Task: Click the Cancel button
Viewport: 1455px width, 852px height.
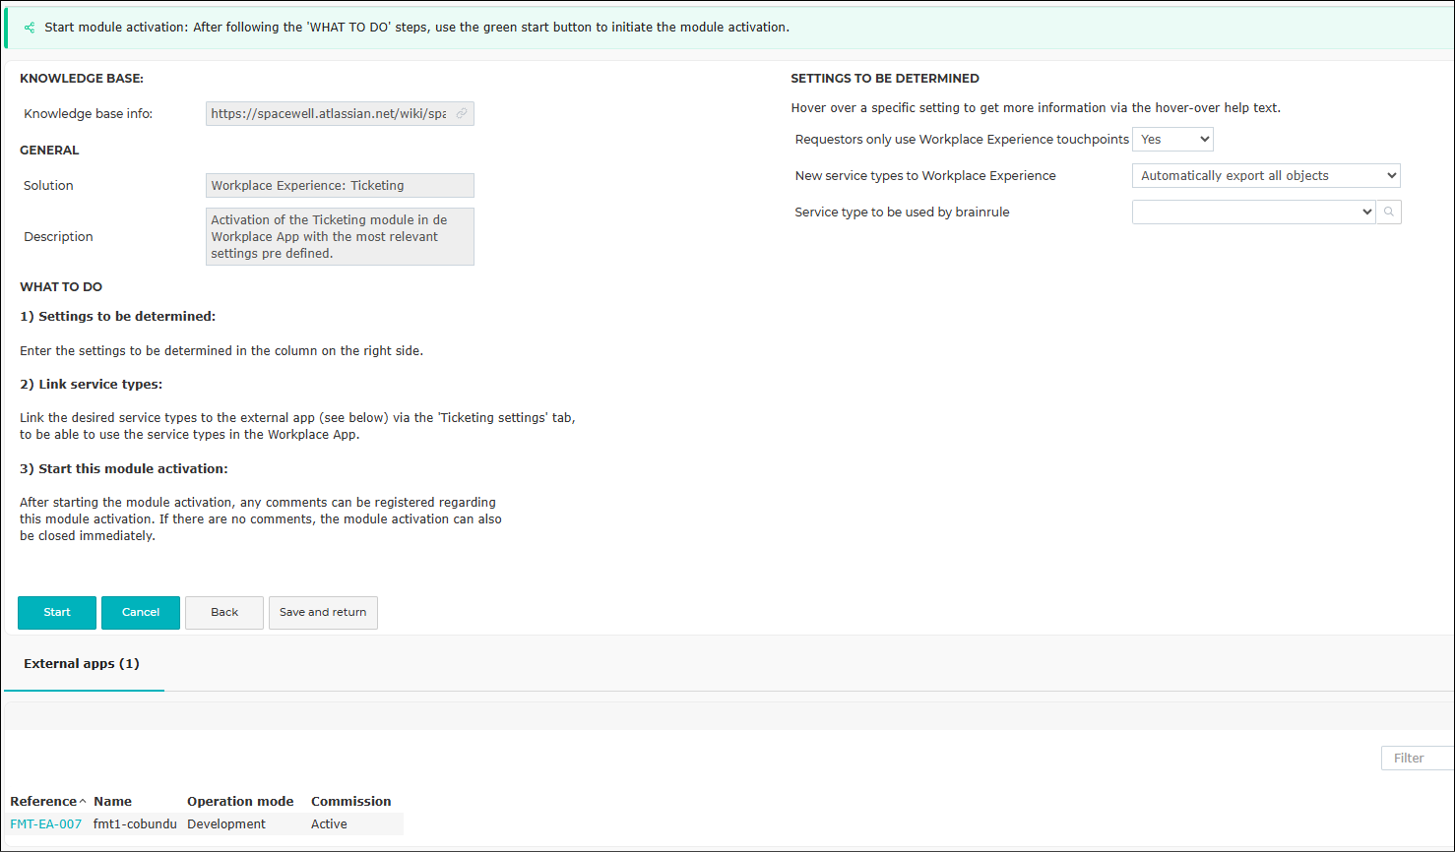Action: [x=141, y=613]
